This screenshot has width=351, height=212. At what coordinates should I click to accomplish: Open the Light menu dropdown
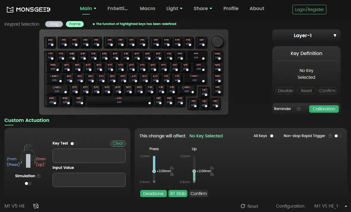tap(174, 9)
